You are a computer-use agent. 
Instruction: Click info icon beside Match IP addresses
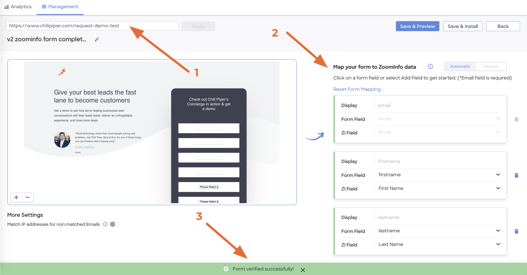point(105,224)
